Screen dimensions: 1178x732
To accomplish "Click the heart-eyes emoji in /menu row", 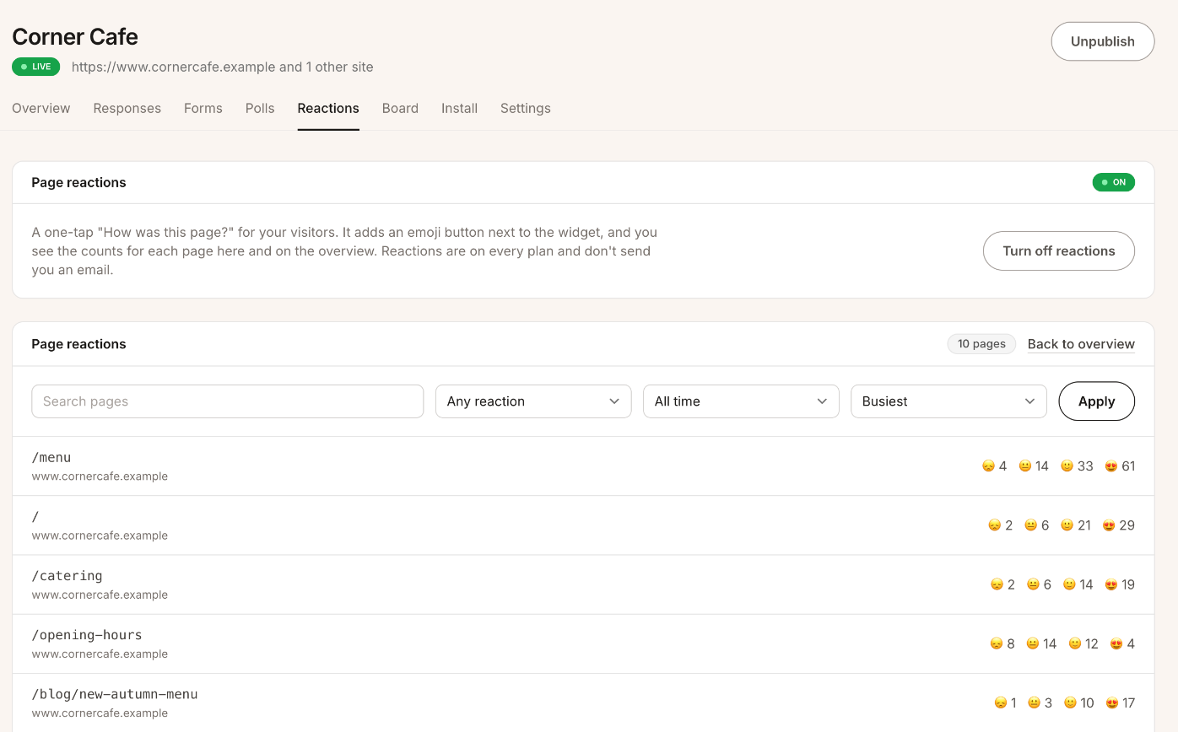I will (1111, 466).
